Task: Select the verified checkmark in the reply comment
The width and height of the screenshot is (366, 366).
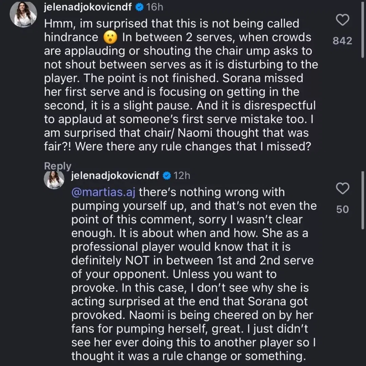Action: coord(166,176)
